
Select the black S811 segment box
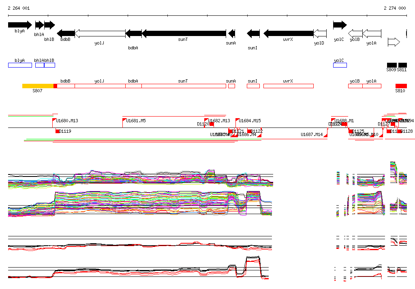point(402,65)
